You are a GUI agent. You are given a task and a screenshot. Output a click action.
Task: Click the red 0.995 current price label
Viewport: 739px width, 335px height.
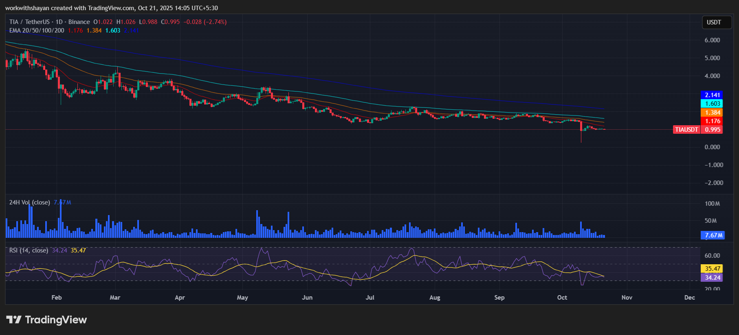pos(713,130)
